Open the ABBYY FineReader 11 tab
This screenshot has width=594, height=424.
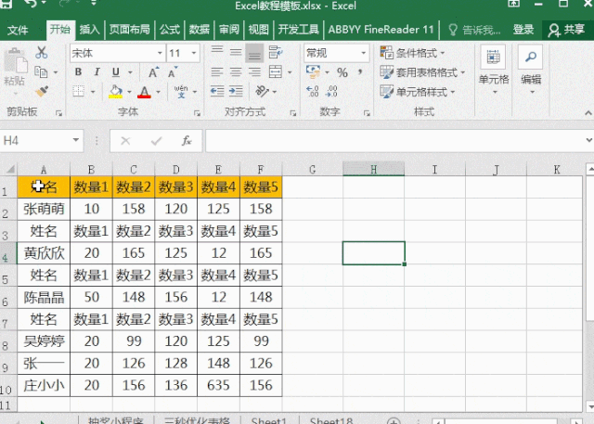tap(381, 30)
